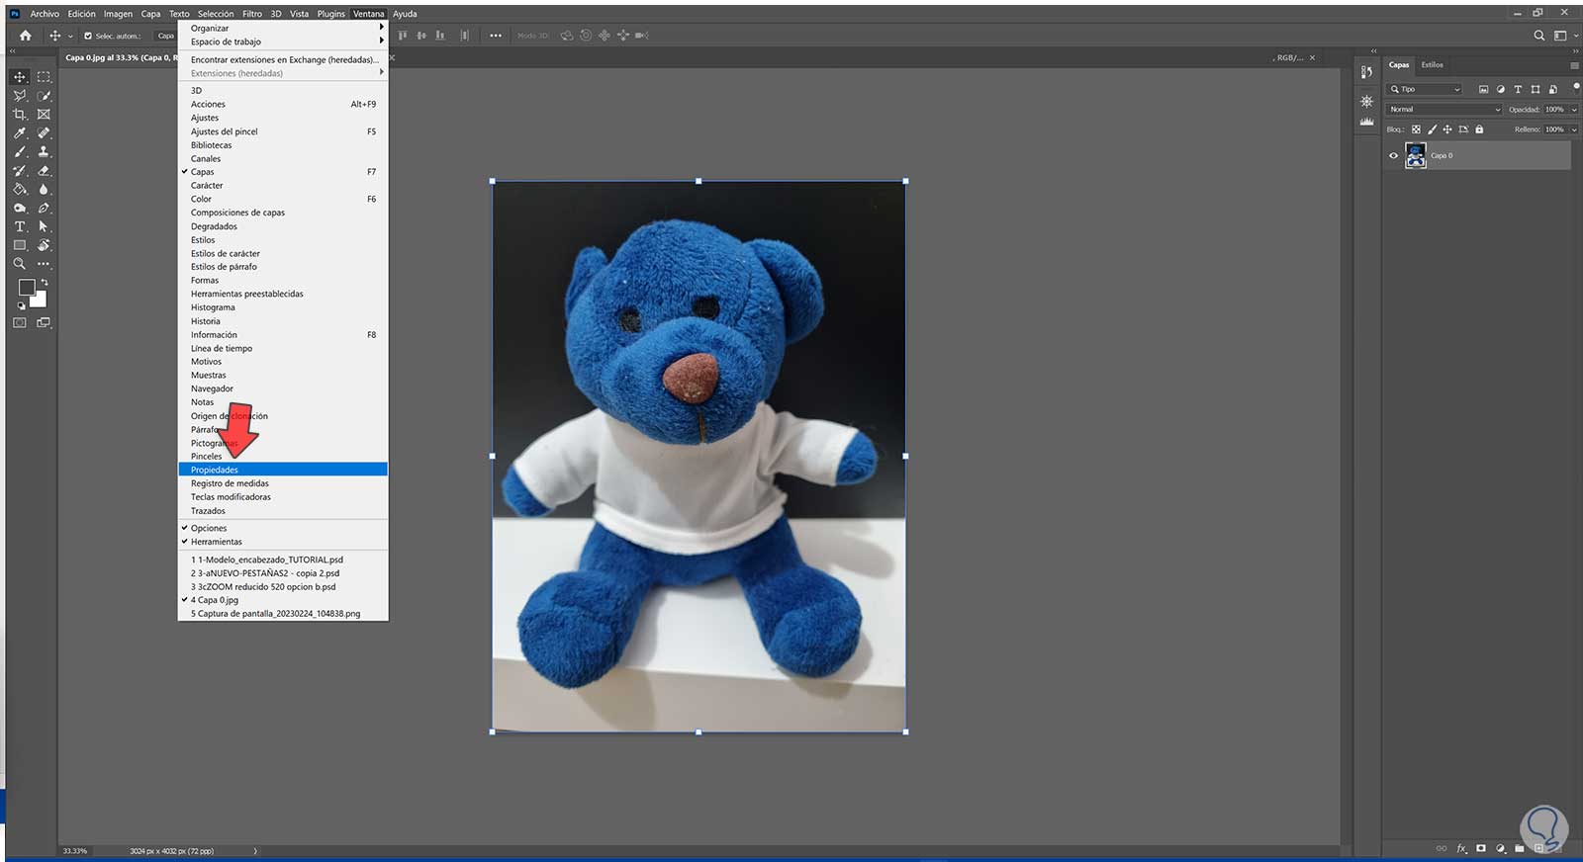Add a layer mask to the layer
The height and width of the screenshot is (862, 1583).
[x=1481, y=848]
